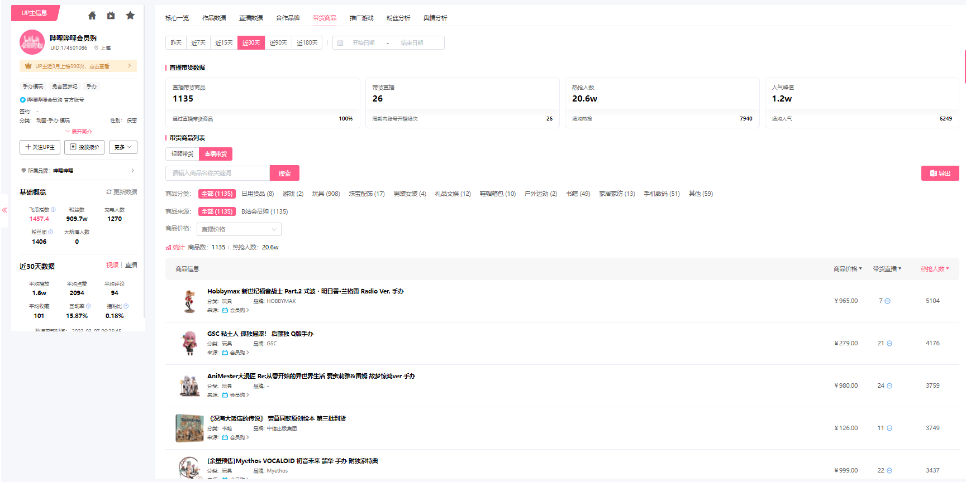966x482 pixels.
Task: Click the product name search box
Action: (218, 173)
